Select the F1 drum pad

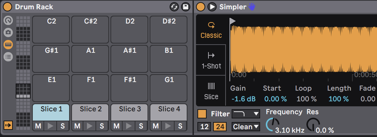point(90,88)
